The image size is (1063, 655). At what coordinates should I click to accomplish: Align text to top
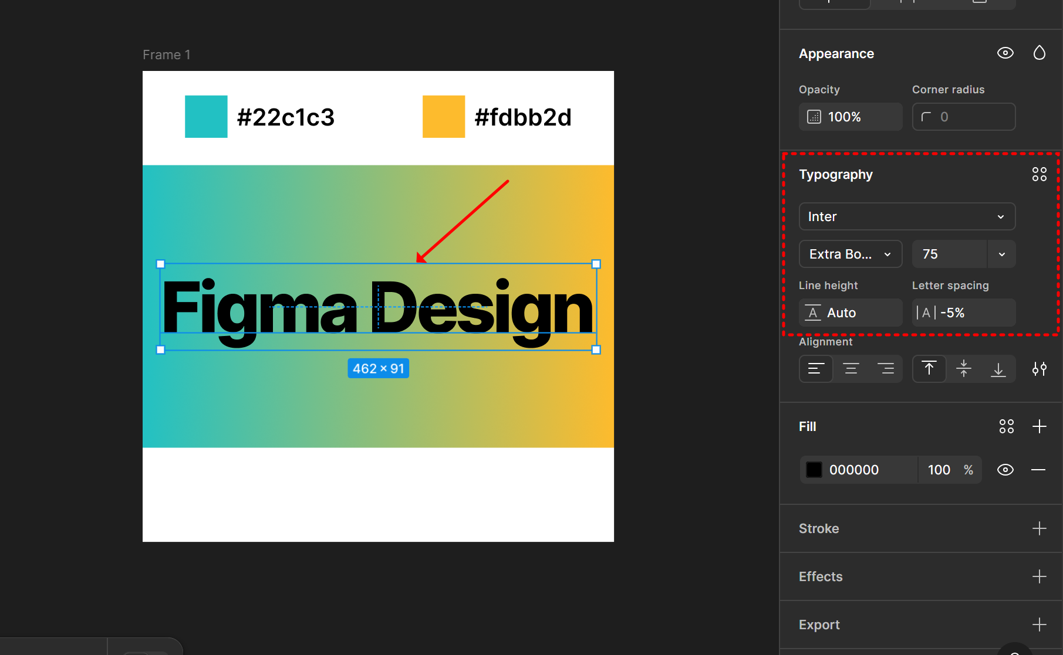click(929, 369)
